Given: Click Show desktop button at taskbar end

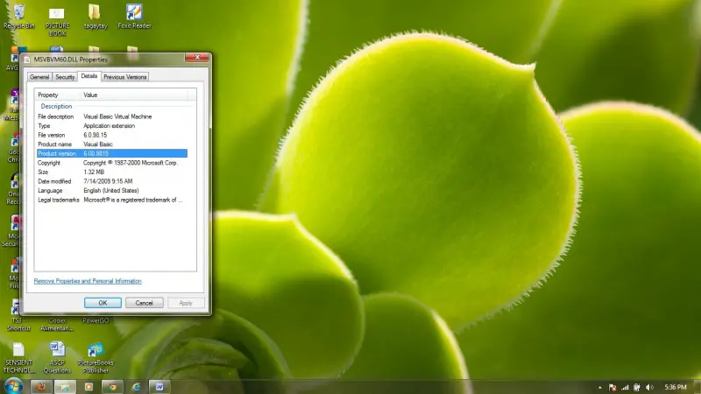Looking at the screenshot, I should [697, 387].
